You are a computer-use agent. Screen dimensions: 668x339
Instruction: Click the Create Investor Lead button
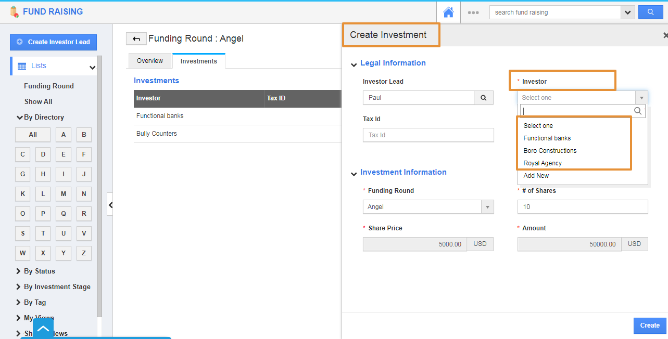[53, 42]
